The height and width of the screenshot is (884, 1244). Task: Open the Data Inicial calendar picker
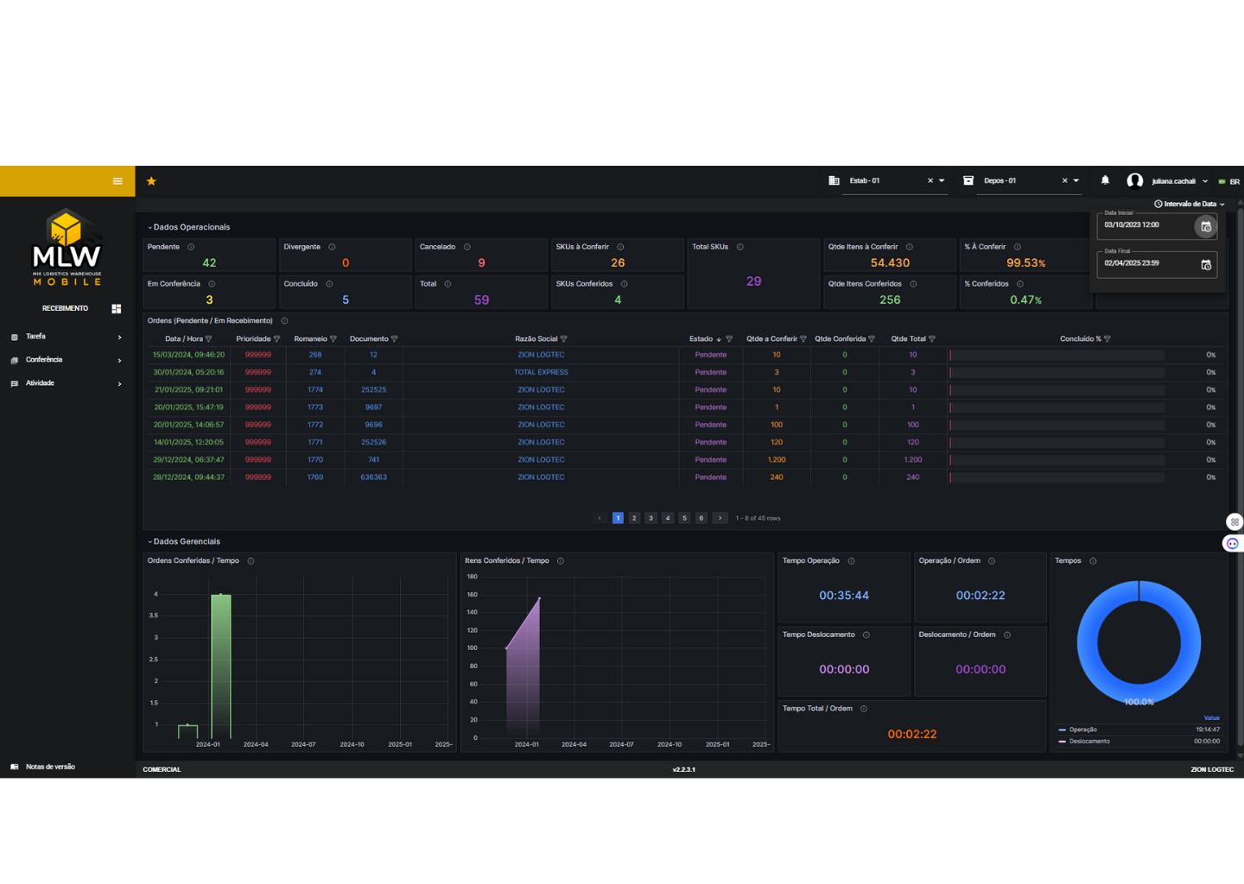[1205, 226]
